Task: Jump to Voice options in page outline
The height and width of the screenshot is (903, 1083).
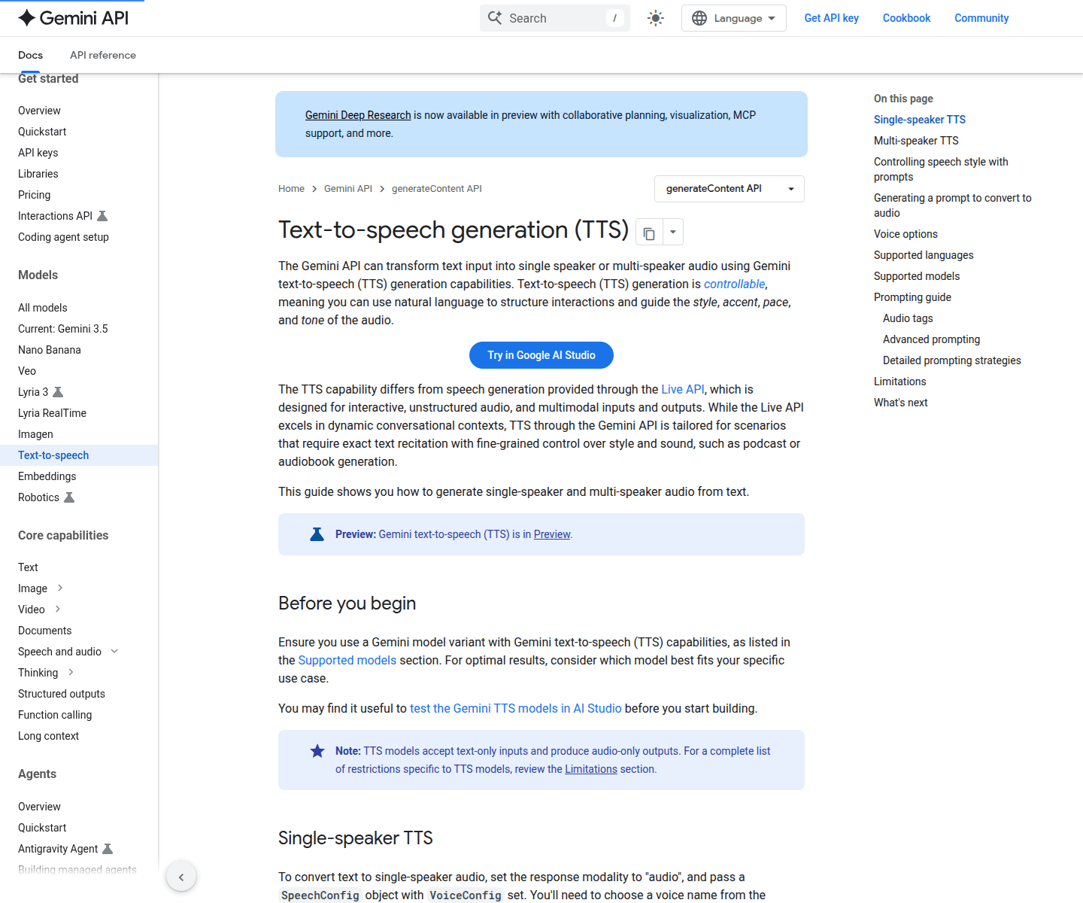Action: [x=906, y=234]
